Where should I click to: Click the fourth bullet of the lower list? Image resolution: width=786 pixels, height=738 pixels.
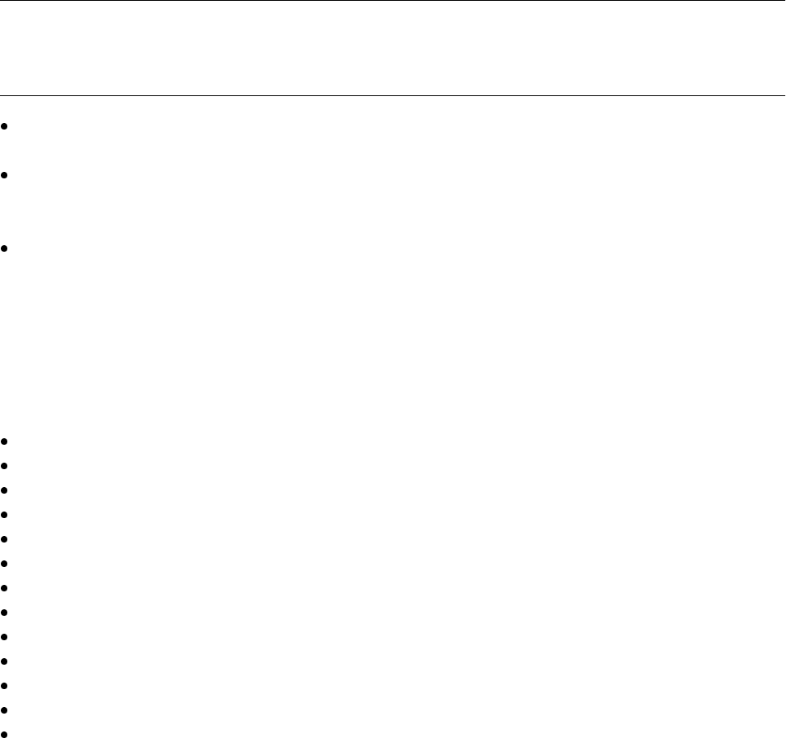click(x=4, y=515)
